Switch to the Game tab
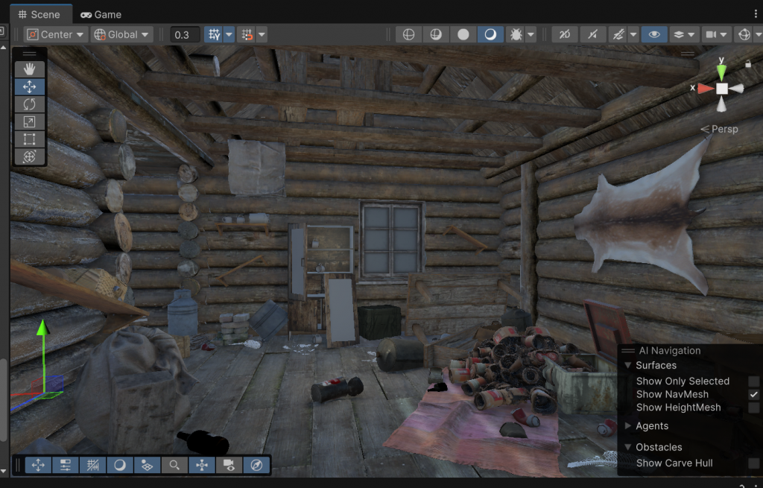This screenshot has width=763, height=488. pos(101,14)
